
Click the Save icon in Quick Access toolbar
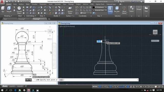(13, 2)
